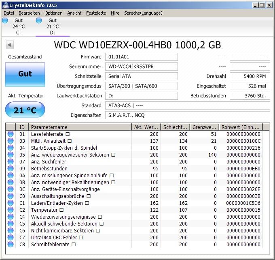The height and width of the screenshot is (260, 275).
Task: Sort by the ID column header
Action: pyautogui.click(x=22, y=127)
